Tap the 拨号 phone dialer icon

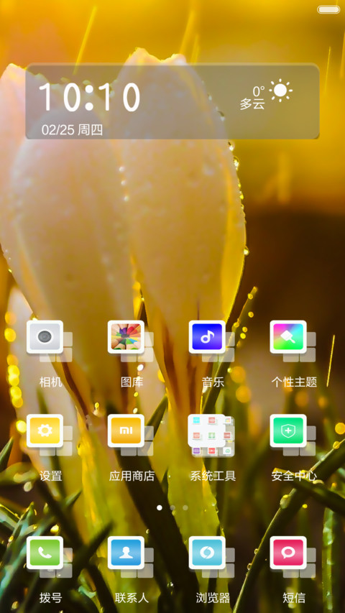pyautogui.click(x=45, y=553)
